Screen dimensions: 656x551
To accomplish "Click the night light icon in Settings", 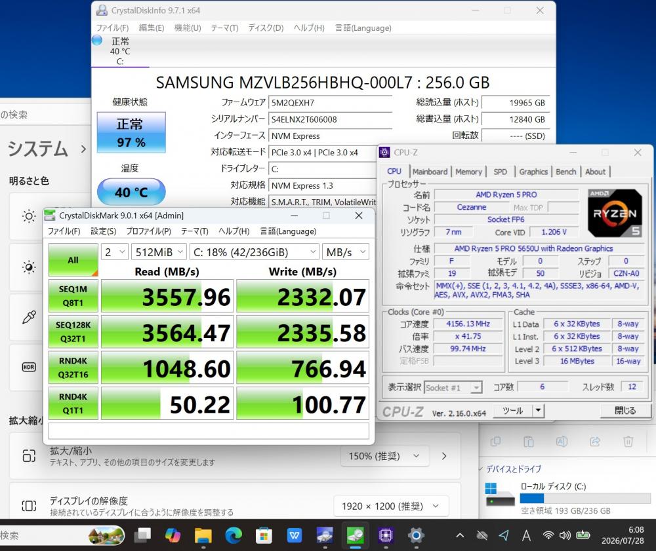I will tap(29, 267).
